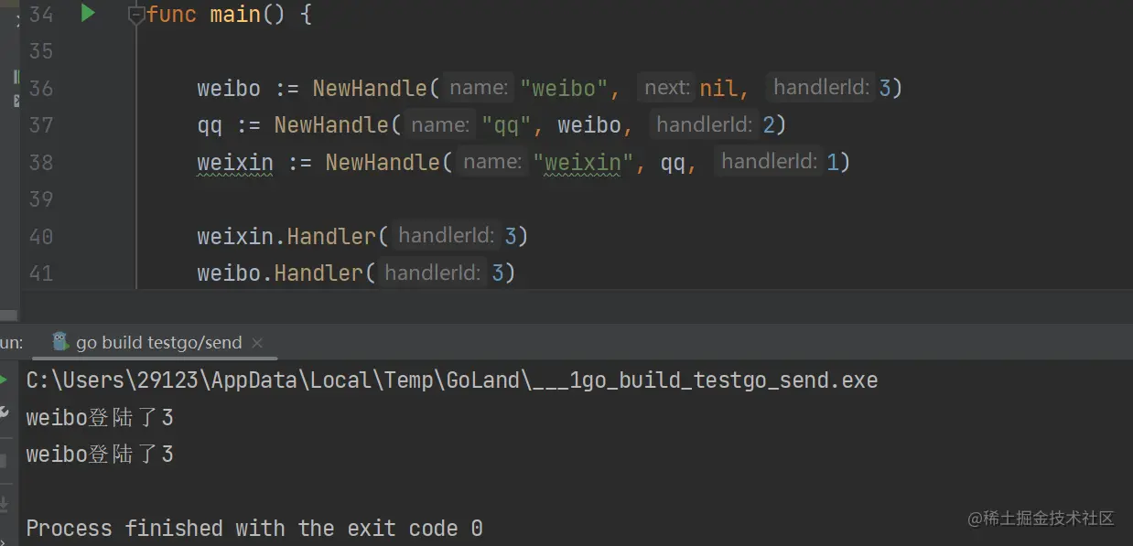Click the "qq" string literal
The image size is (1133, 546).
point(506,125)
